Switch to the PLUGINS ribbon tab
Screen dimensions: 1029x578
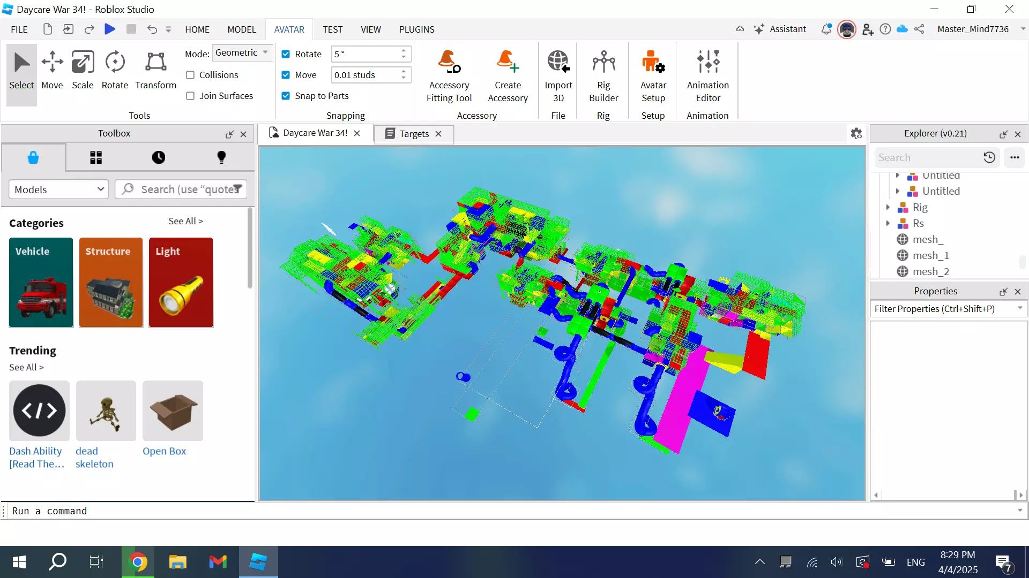click(x=416, y=29)
